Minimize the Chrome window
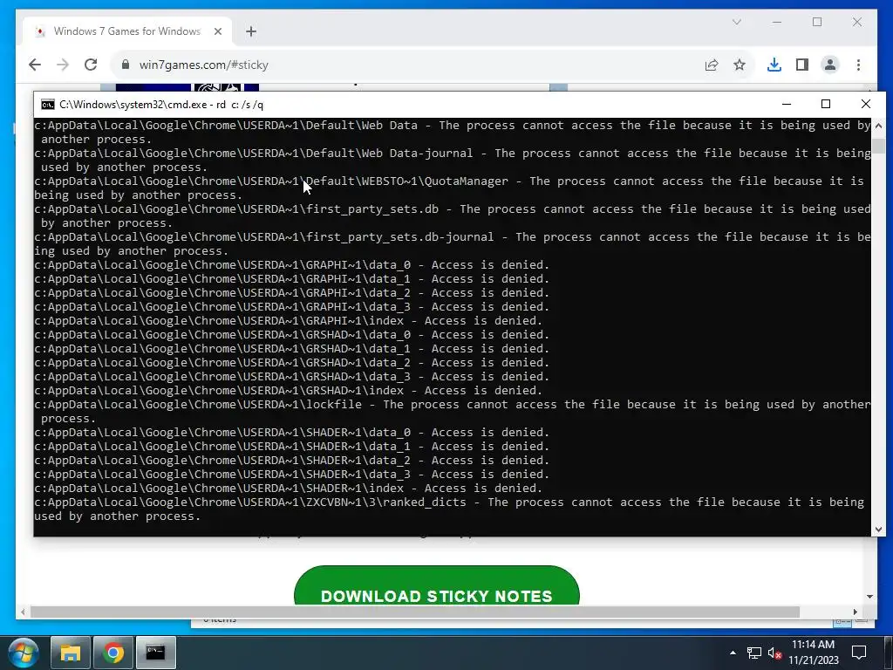This screenshot has height=670, width=893. 777,22
